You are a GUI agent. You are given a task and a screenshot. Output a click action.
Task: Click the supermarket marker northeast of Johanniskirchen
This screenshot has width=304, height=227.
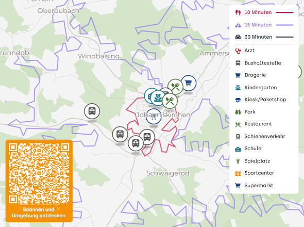pos(189,83)
